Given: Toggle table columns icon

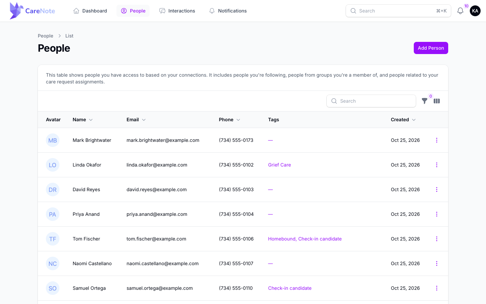Looking at the screenshot, I should click(437, 101).
